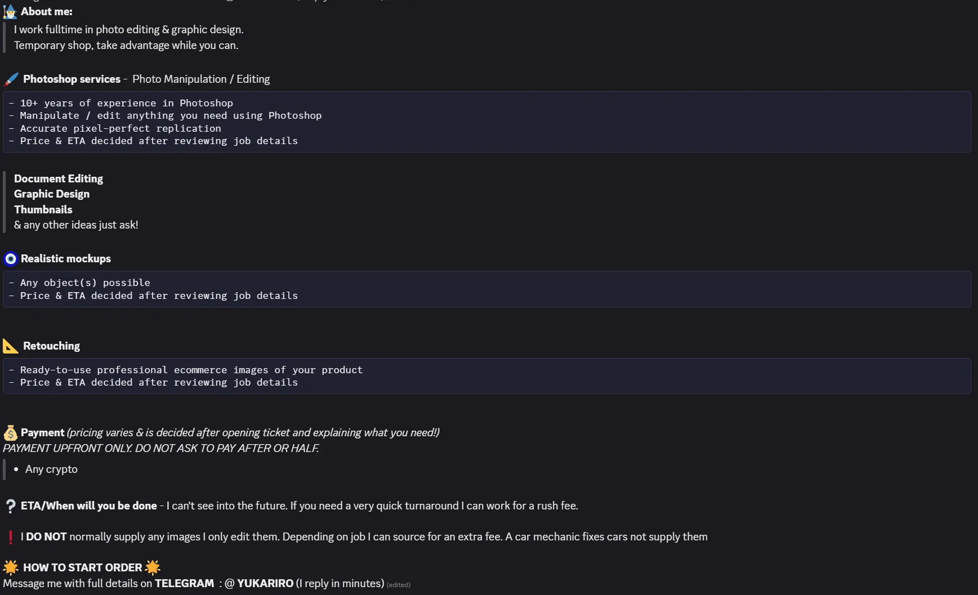Click the (edited) label at message end

(x=399, y=585)
